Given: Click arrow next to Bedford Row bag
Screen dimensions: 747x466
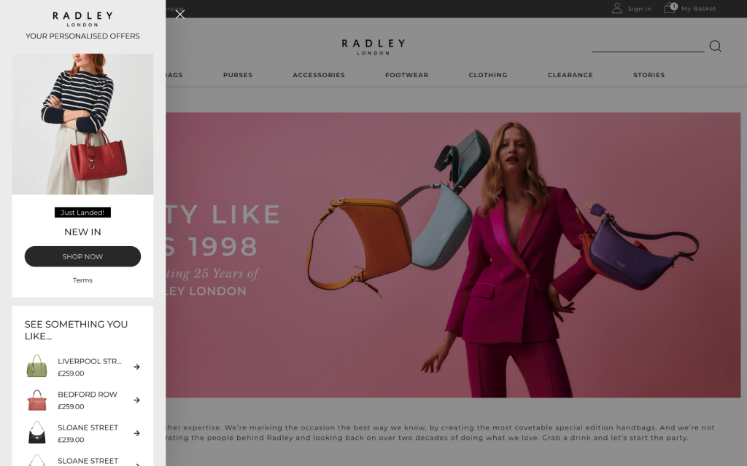Looking at the screenshot, I should click(x=136, y=400).
